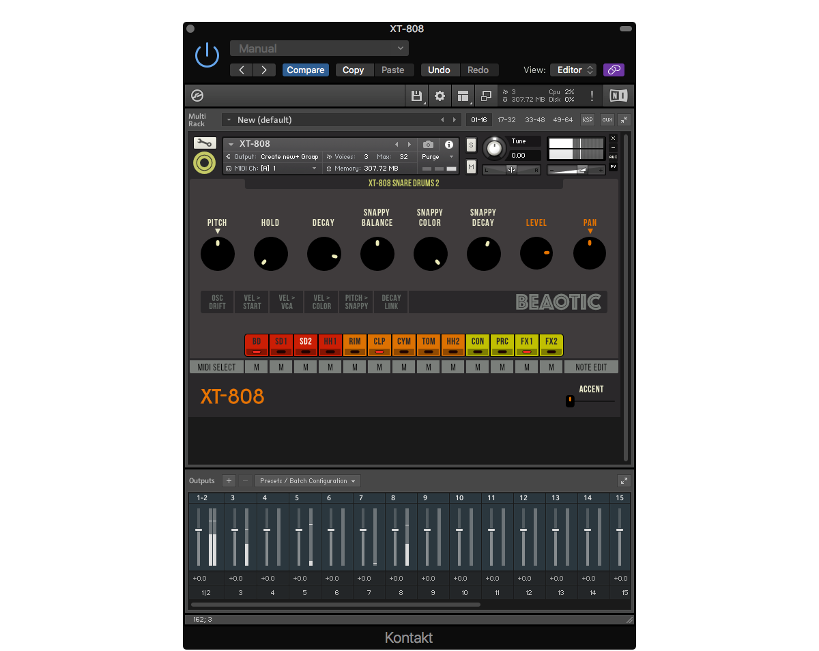This screenshot has width=819, height=651.
Task: Switch to instrument page 33-48
Action: [534, 120]
